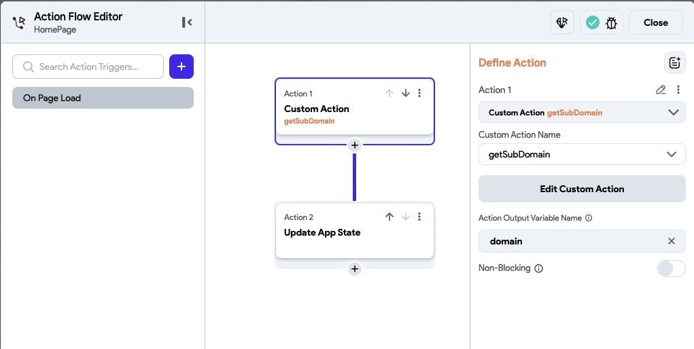Open the AI diamond icon in top toolbar
The image size is (694, 349).
pyautogui.click(x=562, y=22)
